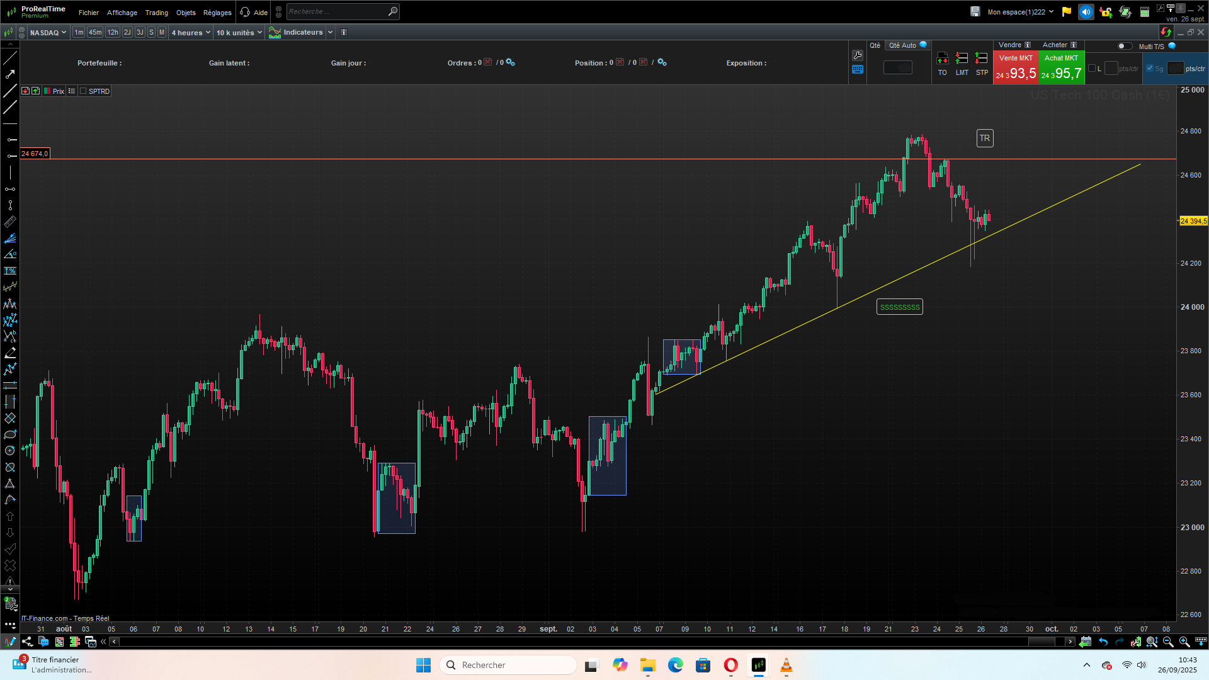Toggle the Multi T/S switch
The height and width of the screenshot is (680, 1209).
(x=1125, y=46)
